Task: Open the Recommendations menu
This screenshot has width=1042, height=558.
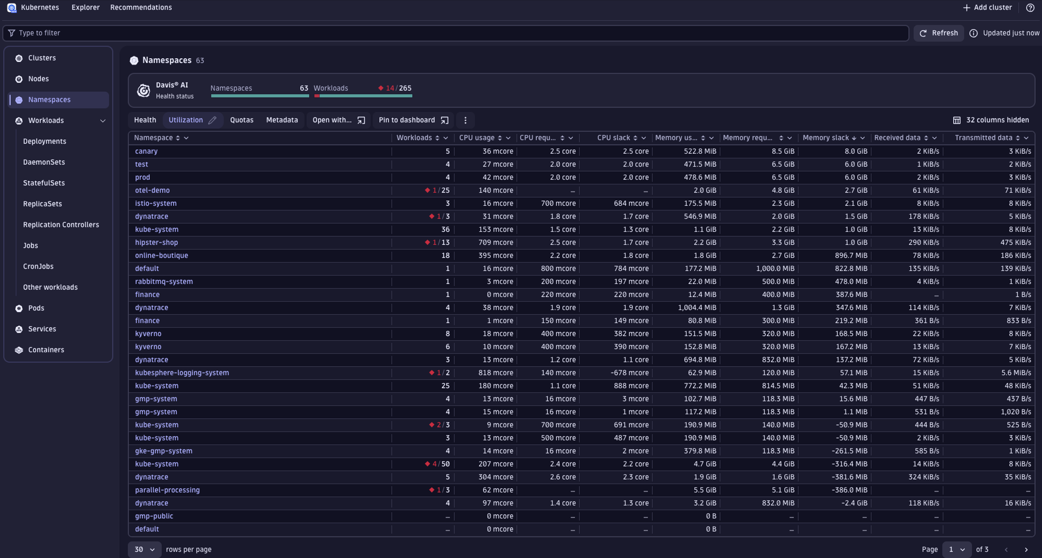Action: pyautogui.click(x=141, y=7)
